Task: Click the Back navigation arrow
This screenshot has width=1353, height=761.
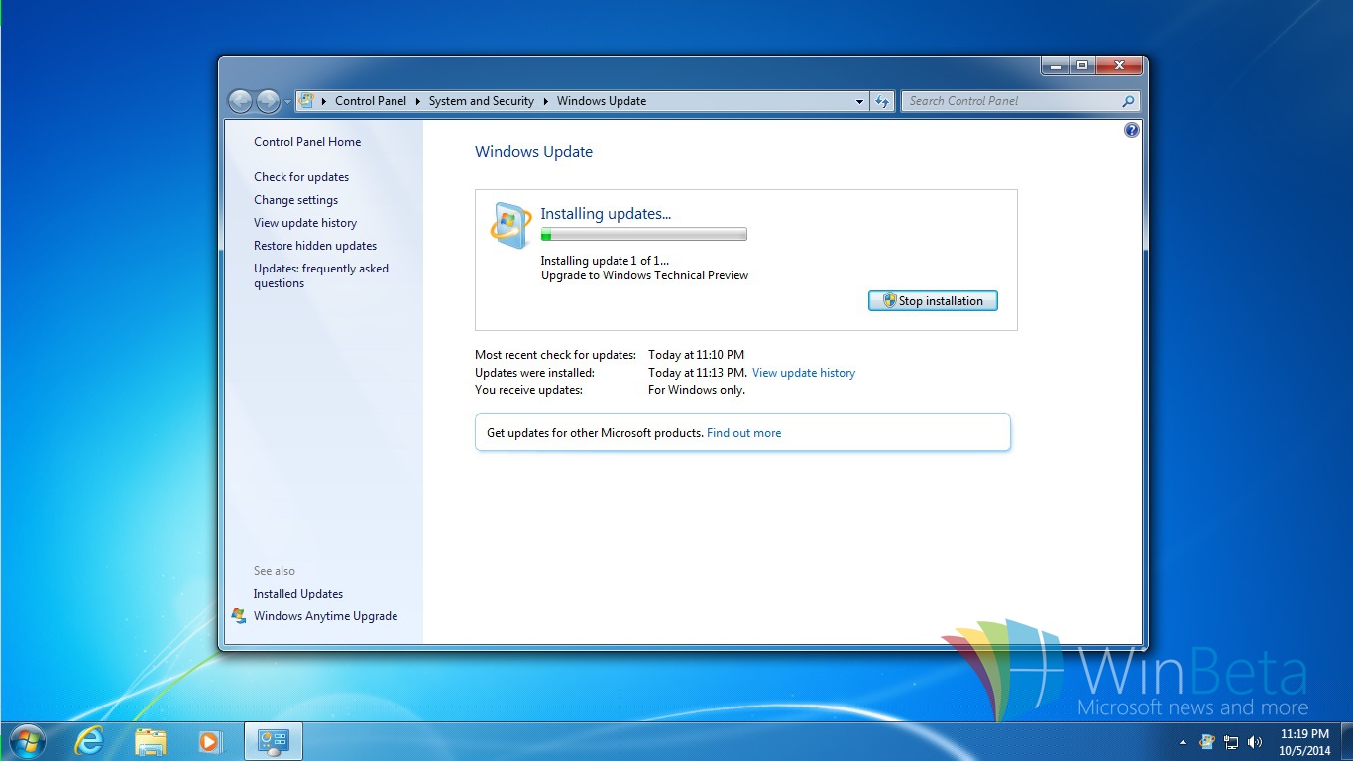Action: tap(240, 101)
